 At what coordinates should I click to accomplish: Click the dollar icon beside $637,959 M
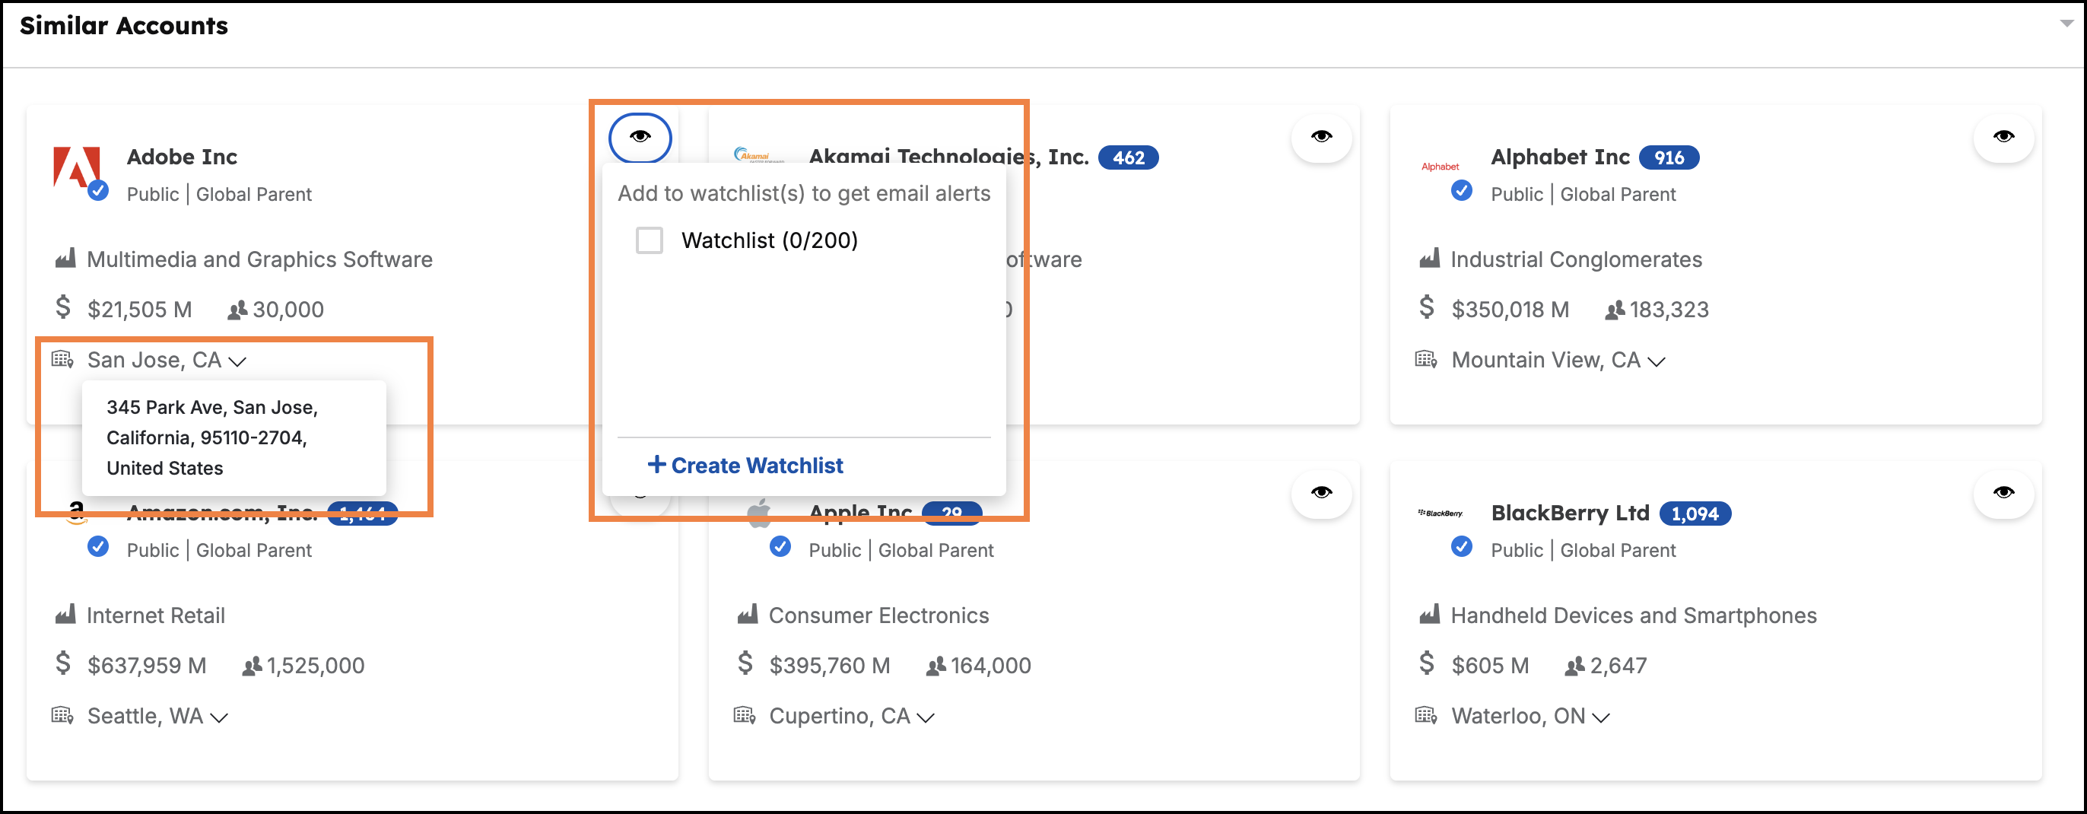62,663
